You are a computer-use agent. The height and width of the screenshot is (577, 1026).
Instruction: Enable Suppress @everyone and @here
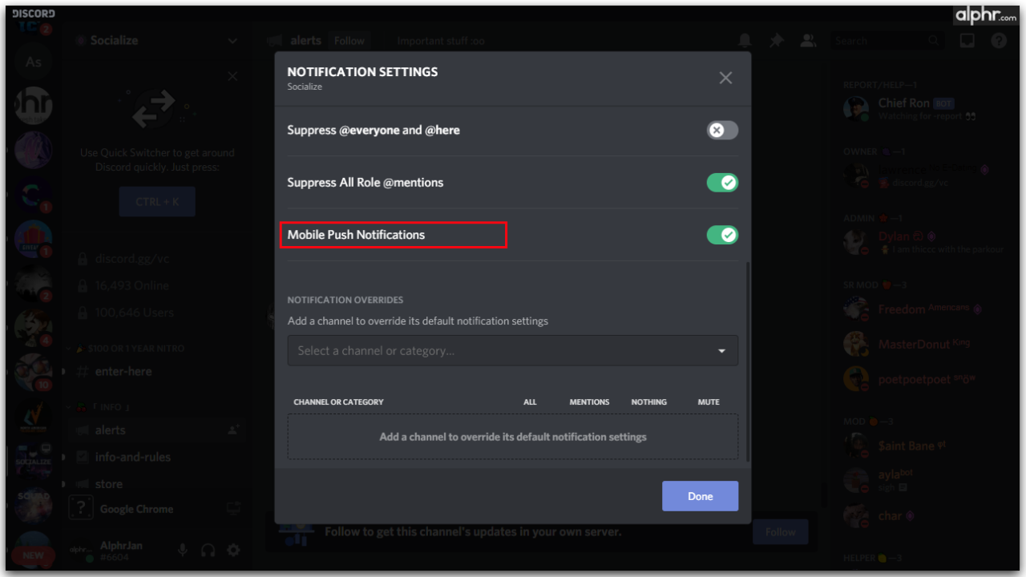click(x=721, y=130)
